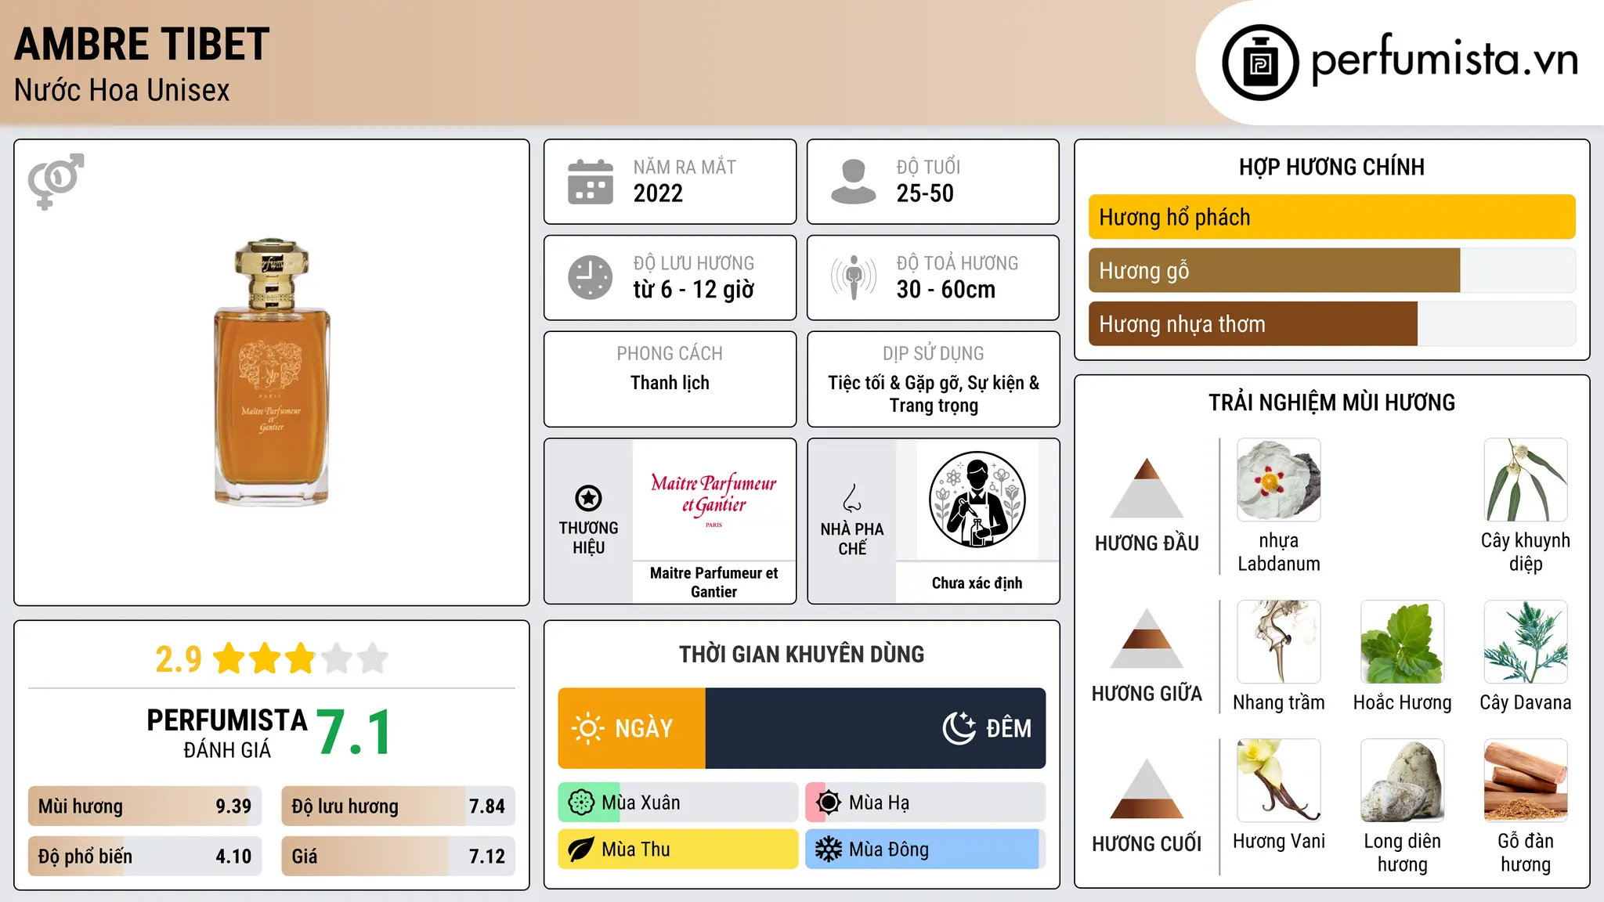Click the first gold star in the rating
Image resolution: width=1604 pixels, height=902 pixels.
pos(229,658)
